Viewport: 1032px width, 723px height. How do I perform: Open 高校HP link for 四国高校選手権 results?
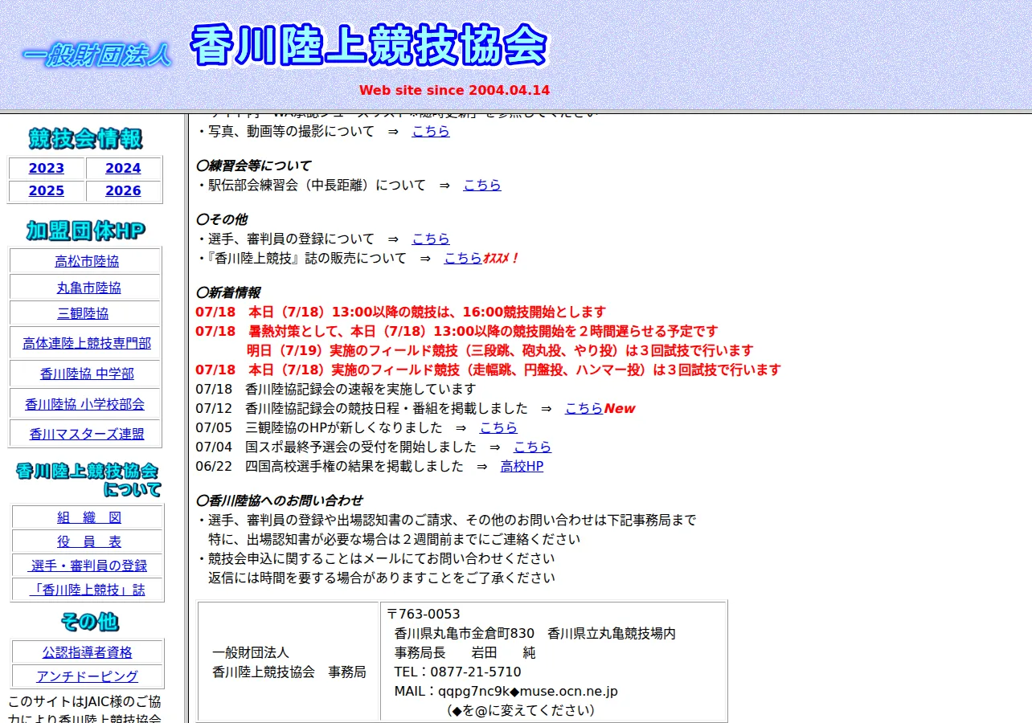(522, 466)
